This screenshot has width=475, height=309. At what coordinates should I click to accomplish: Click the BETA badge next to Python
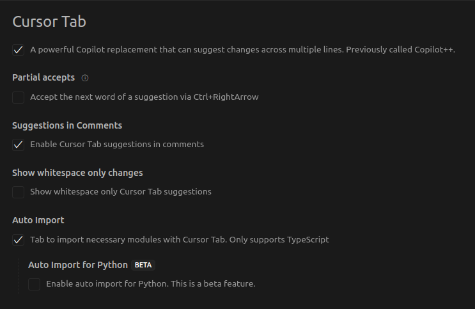[x=143, y=265]
